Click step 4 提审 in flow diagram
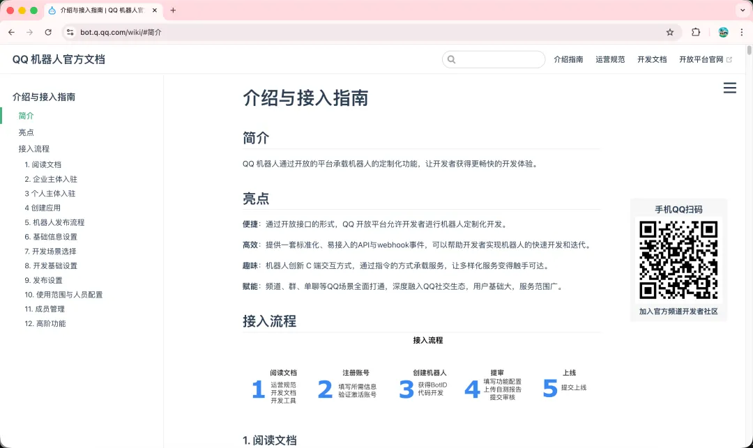 click(x=493, y=385)
